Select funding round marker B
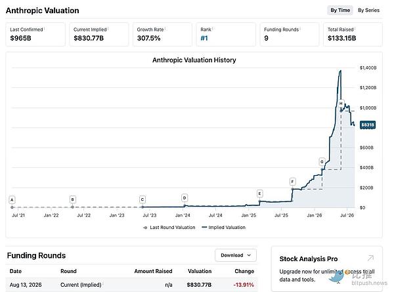 [x=72, y=199]
